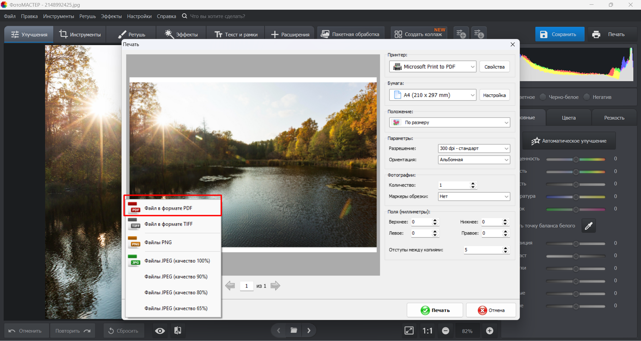The width and height of the screenshot is (641, 341).
Task: Click the Свойства printer button
Action: tap(494, 66)
